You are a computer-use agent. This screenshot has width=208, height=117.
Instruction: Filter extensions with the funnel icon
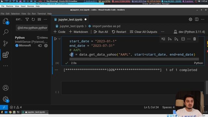click(x=27, y=19)
